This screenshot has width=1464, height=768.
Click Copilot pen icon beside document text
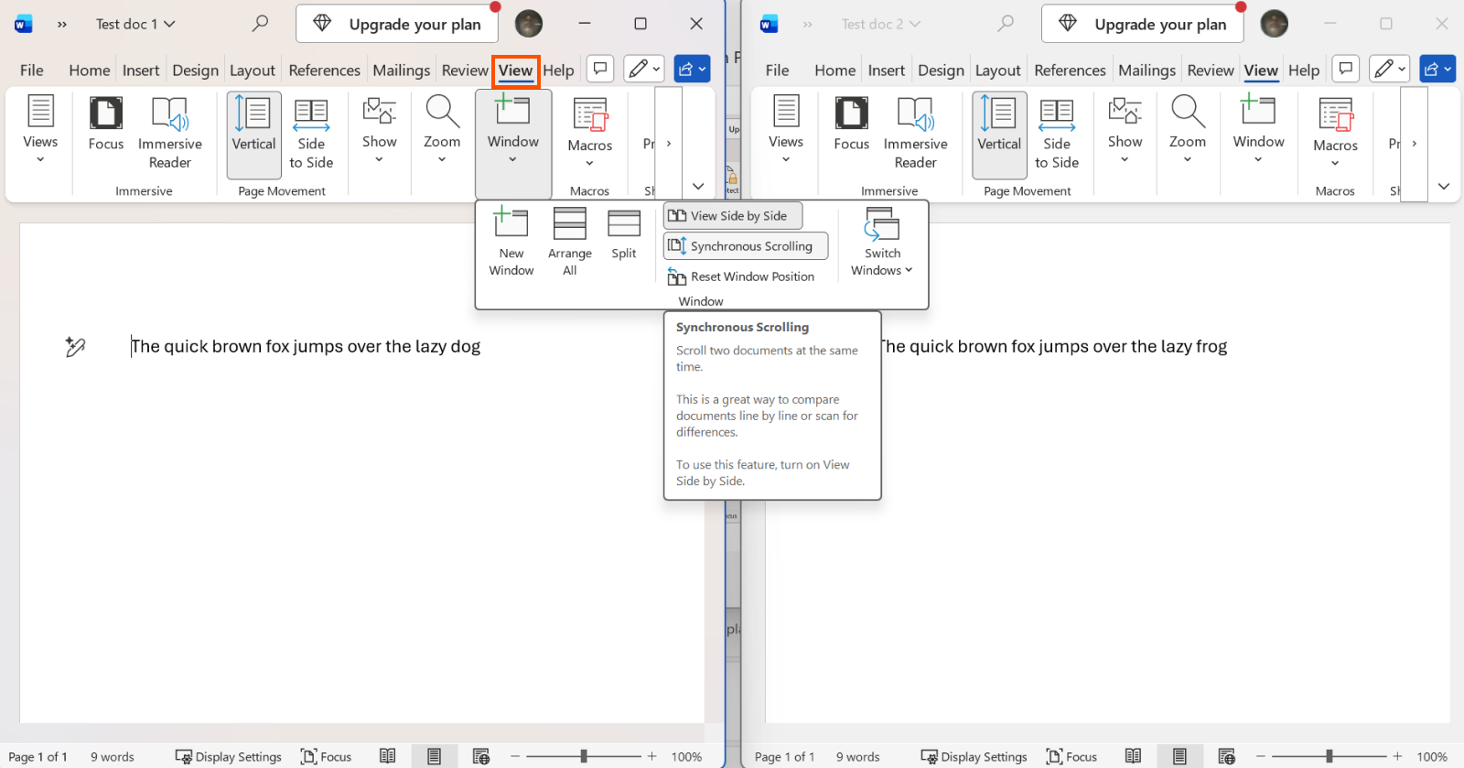(75, 346)
